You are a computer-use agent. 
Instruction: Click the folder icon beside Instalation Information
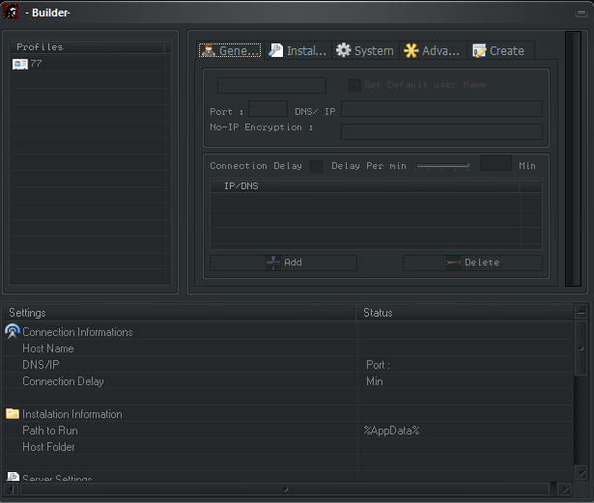point(13,413)
